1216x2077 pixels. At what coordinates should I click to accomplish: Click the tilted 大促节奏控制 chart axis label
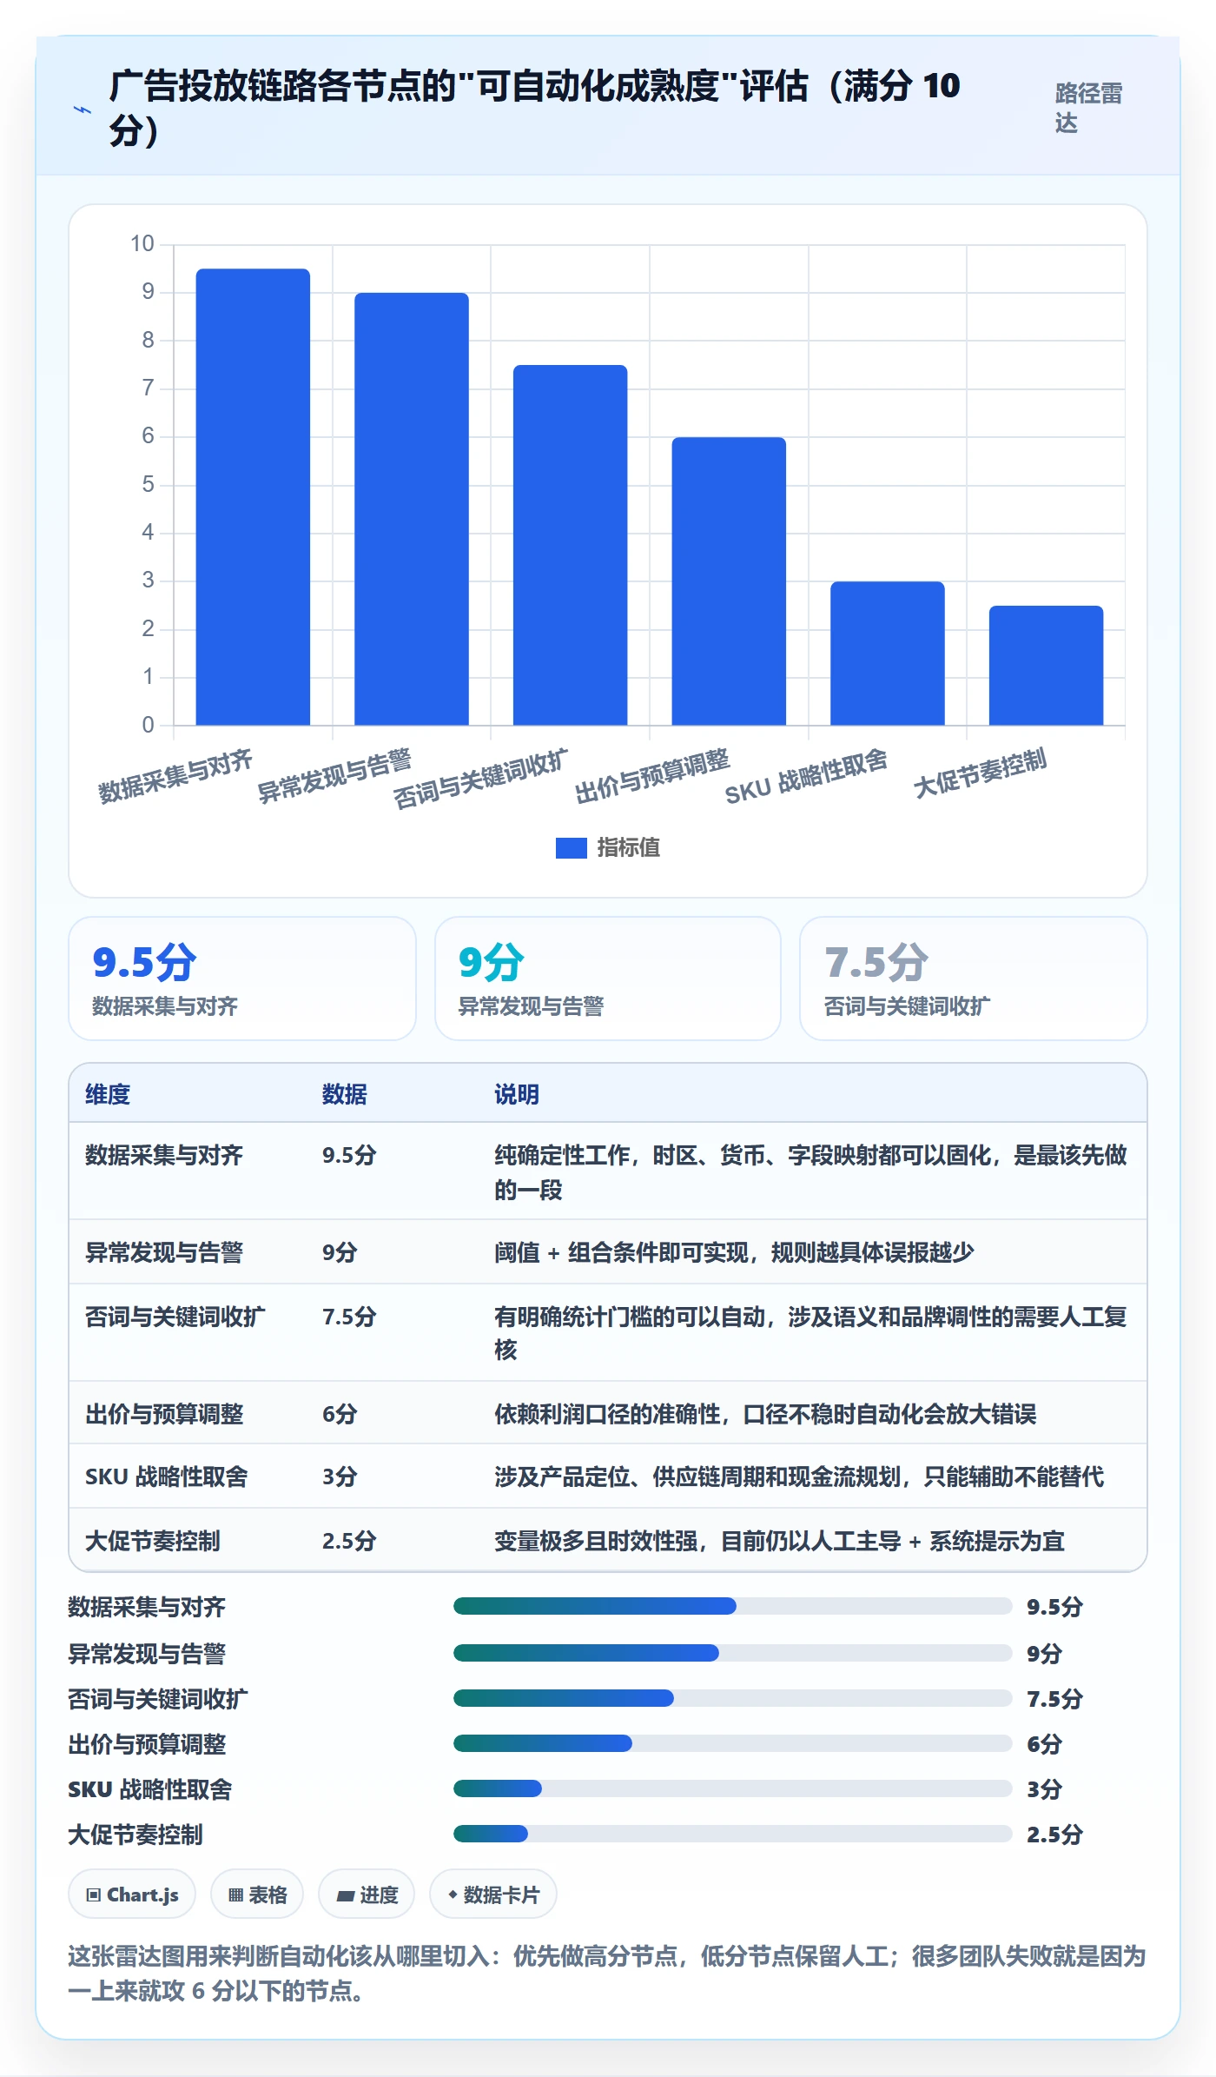pos(980,773)
